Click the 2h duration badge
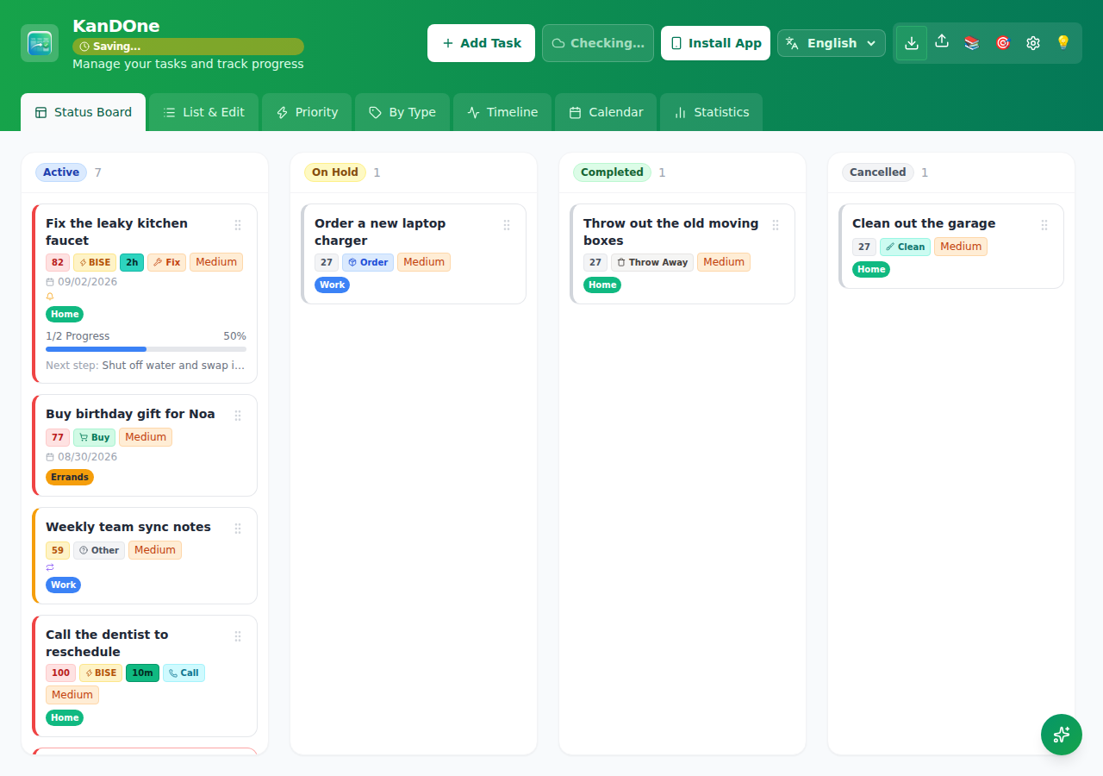The height and width of the screenshot is (776, 1103). tap(132, 262)
